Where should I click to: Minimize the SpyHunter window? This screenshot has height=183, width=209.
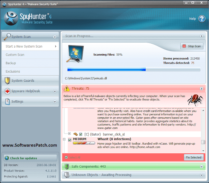186,3
